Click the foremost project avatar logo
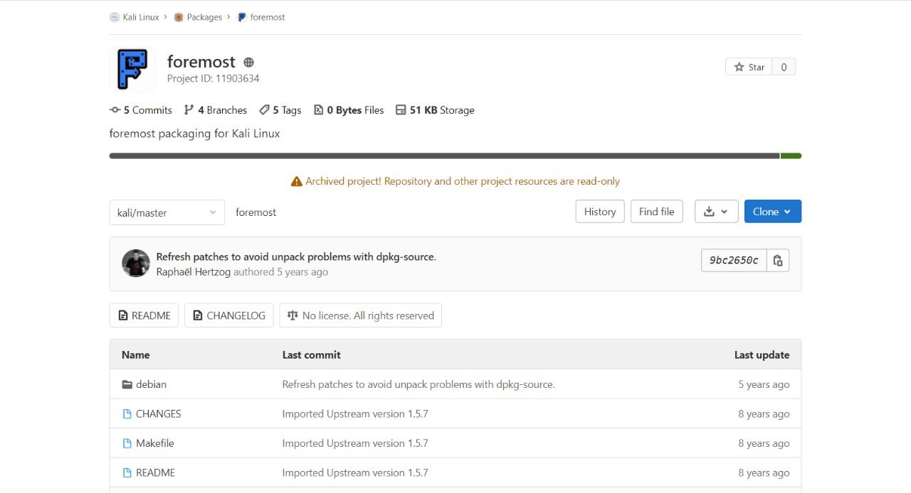The image size is (911, 493). [132, 69]
